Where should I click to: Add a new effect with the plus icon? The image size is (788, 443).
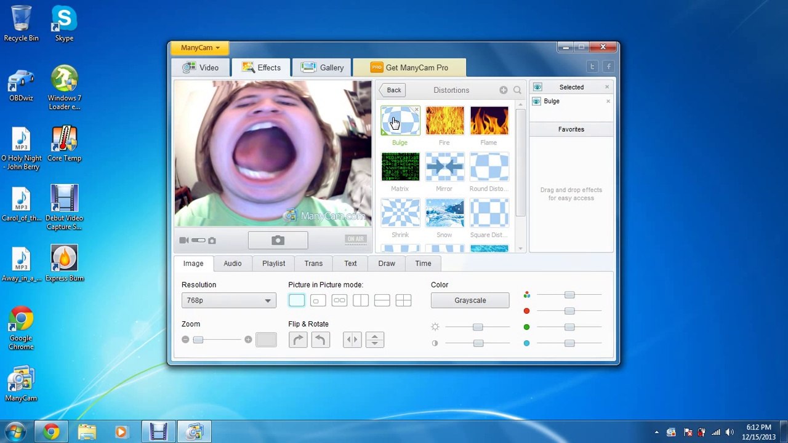click(504, 90)
